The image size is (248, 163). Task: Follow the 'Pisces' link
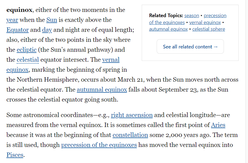(x=15, y=155)
